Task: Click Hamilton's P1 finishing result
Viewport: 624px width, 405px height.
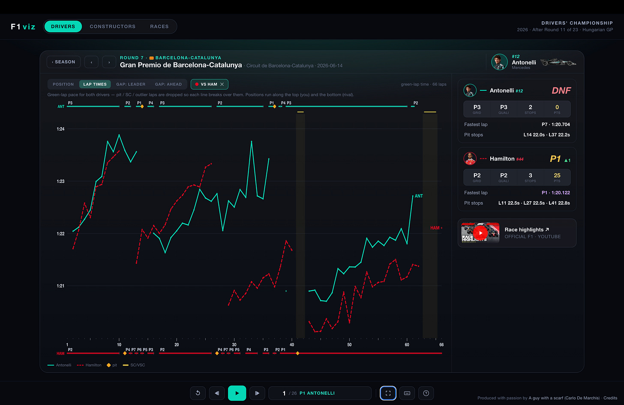Action: click(x=555, y=159)
